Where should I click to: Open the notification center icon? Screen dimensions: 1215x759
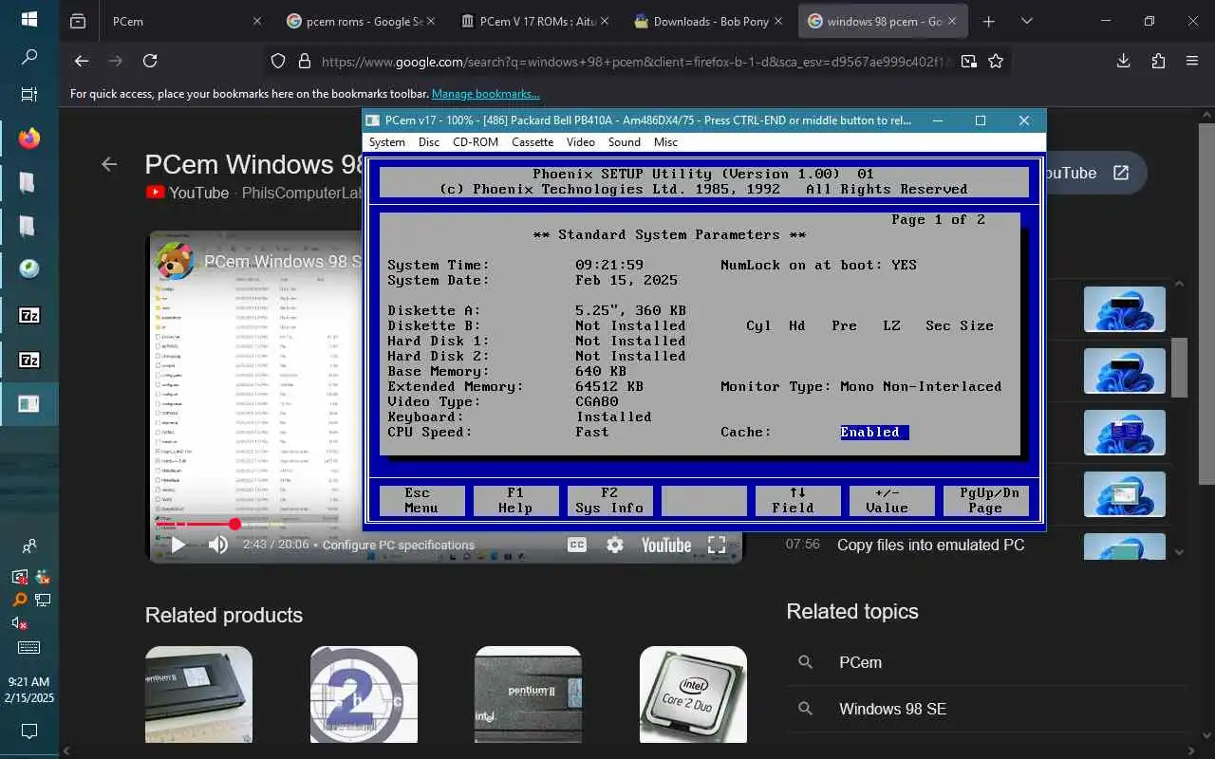click(29, 731)
